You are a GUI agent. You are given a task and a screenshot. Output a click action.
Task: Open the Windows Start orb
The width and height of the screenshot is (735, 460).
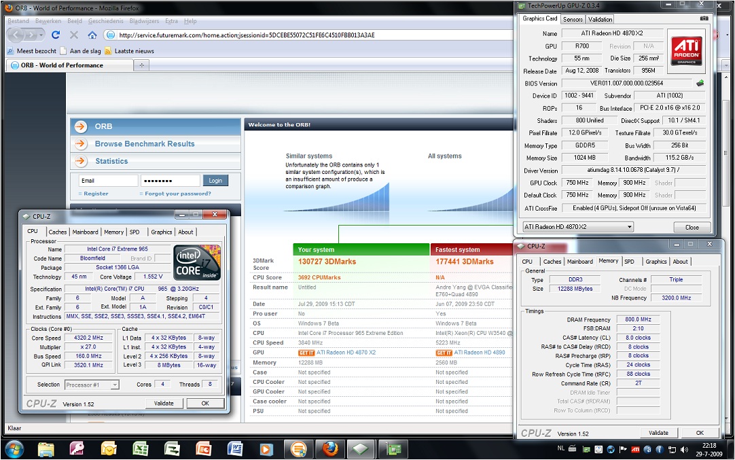coord(14,450)
